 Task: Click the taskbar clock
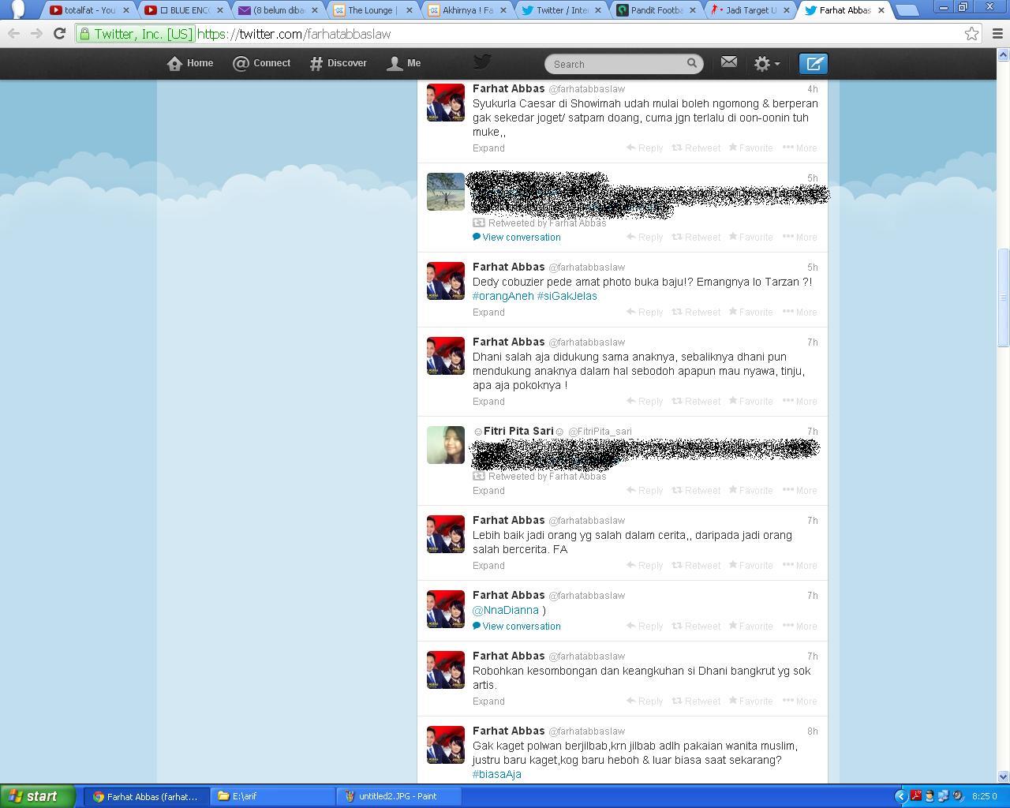[x=985, y=796]
